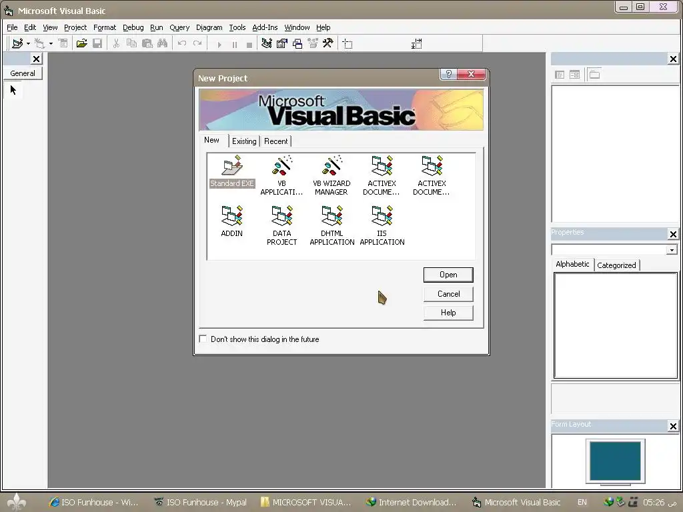Click the Copy toolbar icon
Viewport: 683px width, 512px height.
[131, 43]
